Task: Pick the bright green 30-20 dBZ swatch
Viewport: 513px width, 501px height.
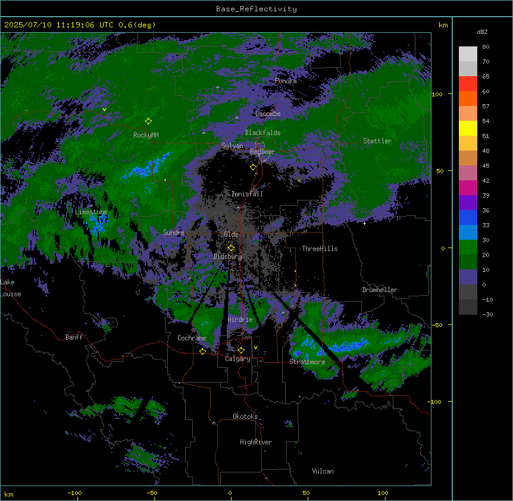Action: pyautogui.click(x=468, y=248)
